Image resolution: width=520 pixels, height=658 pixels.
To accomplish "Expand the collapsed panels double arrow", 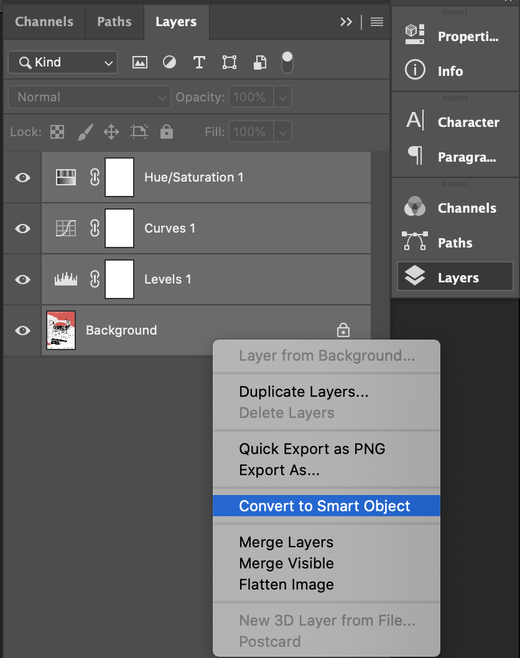I will (x=346, y=22).
